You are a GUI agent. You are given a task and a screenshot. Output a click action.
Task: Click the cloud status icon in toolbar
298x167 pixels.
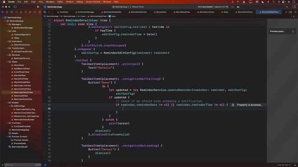pyautogui.click(x=238, y=7)
